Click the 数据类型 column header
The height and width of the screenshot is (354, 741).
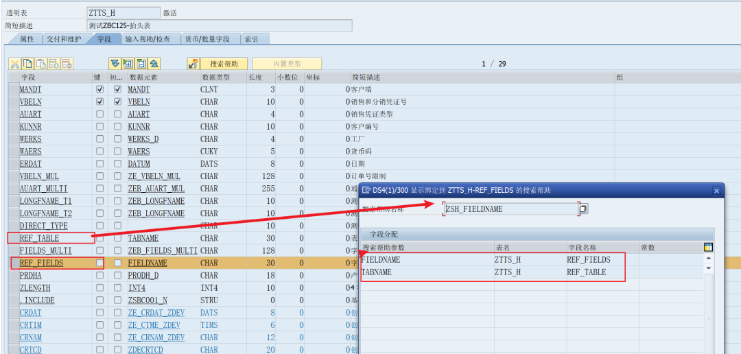point(222,77)
